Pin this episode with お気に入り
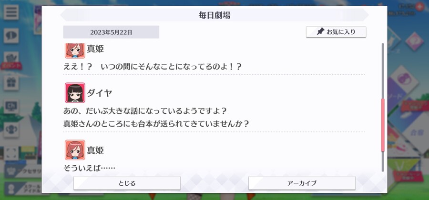 click(336, 32)
